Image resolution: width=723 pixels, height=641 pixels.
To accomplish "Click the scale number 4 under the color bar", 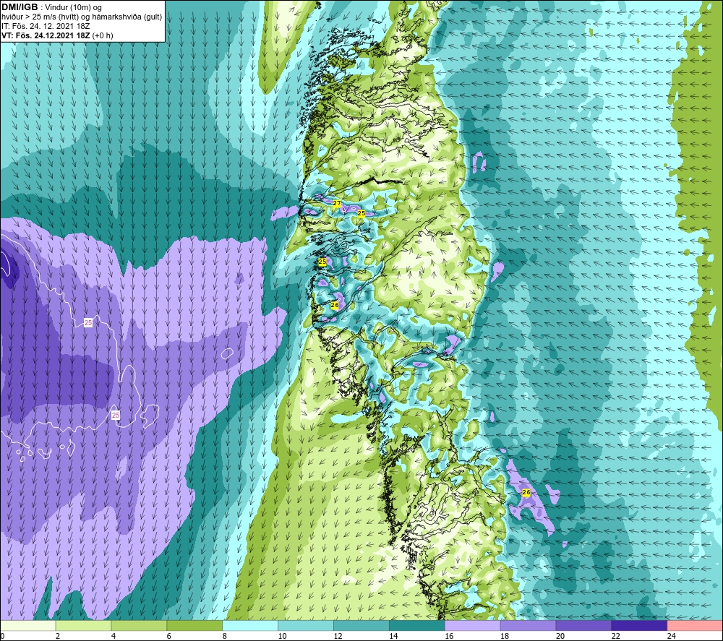I will pos(114,636).
